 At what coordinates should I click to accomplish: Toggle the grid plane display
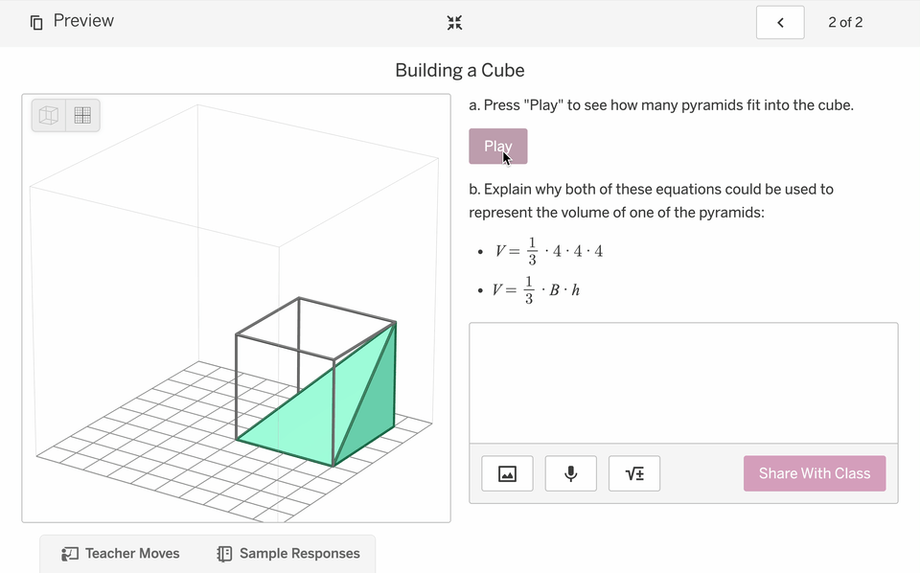[x=82, y=116]
